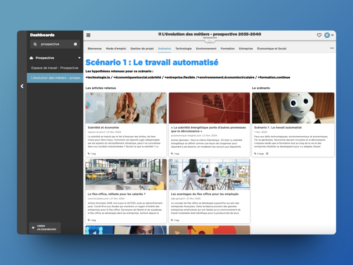
Task: Click the note icon beside '2 tags'
Action: point(267,154)
